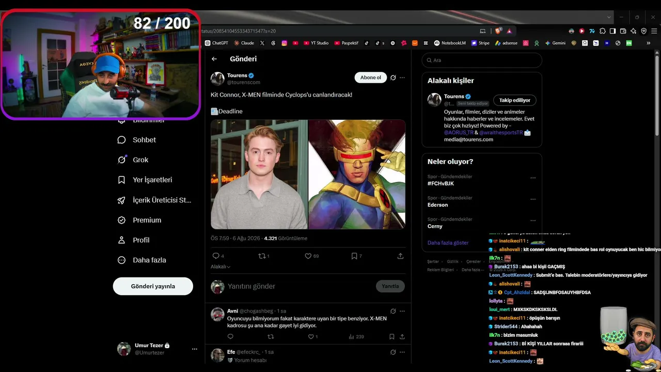
Task: Open the ChatGPT bookmark
Action: (216, 43)
